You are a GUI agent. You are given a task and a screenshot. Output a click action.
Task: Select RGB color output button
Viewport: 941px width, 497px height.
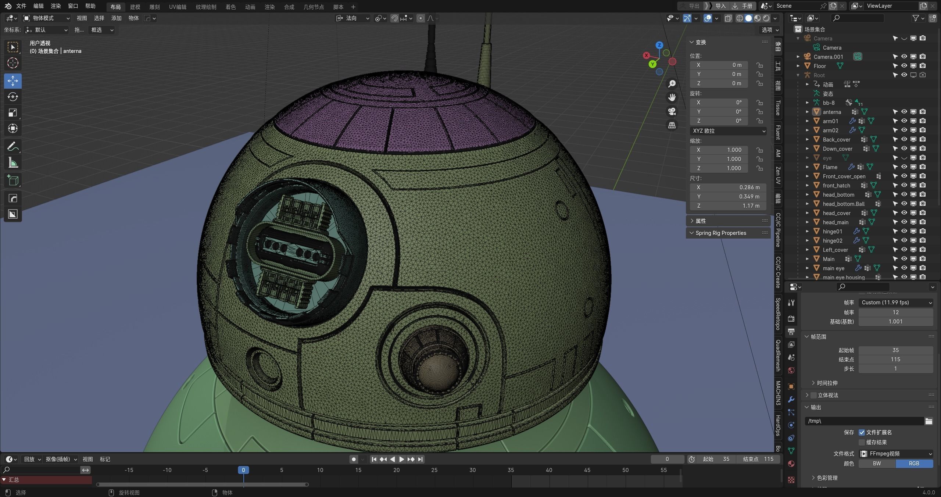tap(914, 464)
